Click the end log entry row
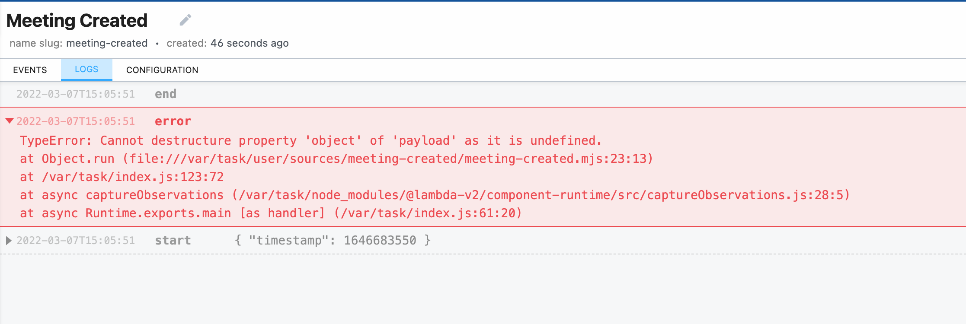 click(x=165, y=94)
